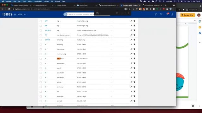This screenshot has width=202, height=113.
Task: Click the IONOS logo
Action: pos(7,14)
